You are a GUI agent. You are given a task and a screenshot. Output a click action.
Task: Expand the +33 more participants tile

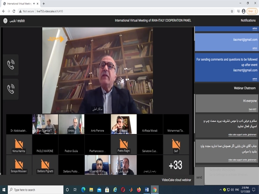click(176, 165)
